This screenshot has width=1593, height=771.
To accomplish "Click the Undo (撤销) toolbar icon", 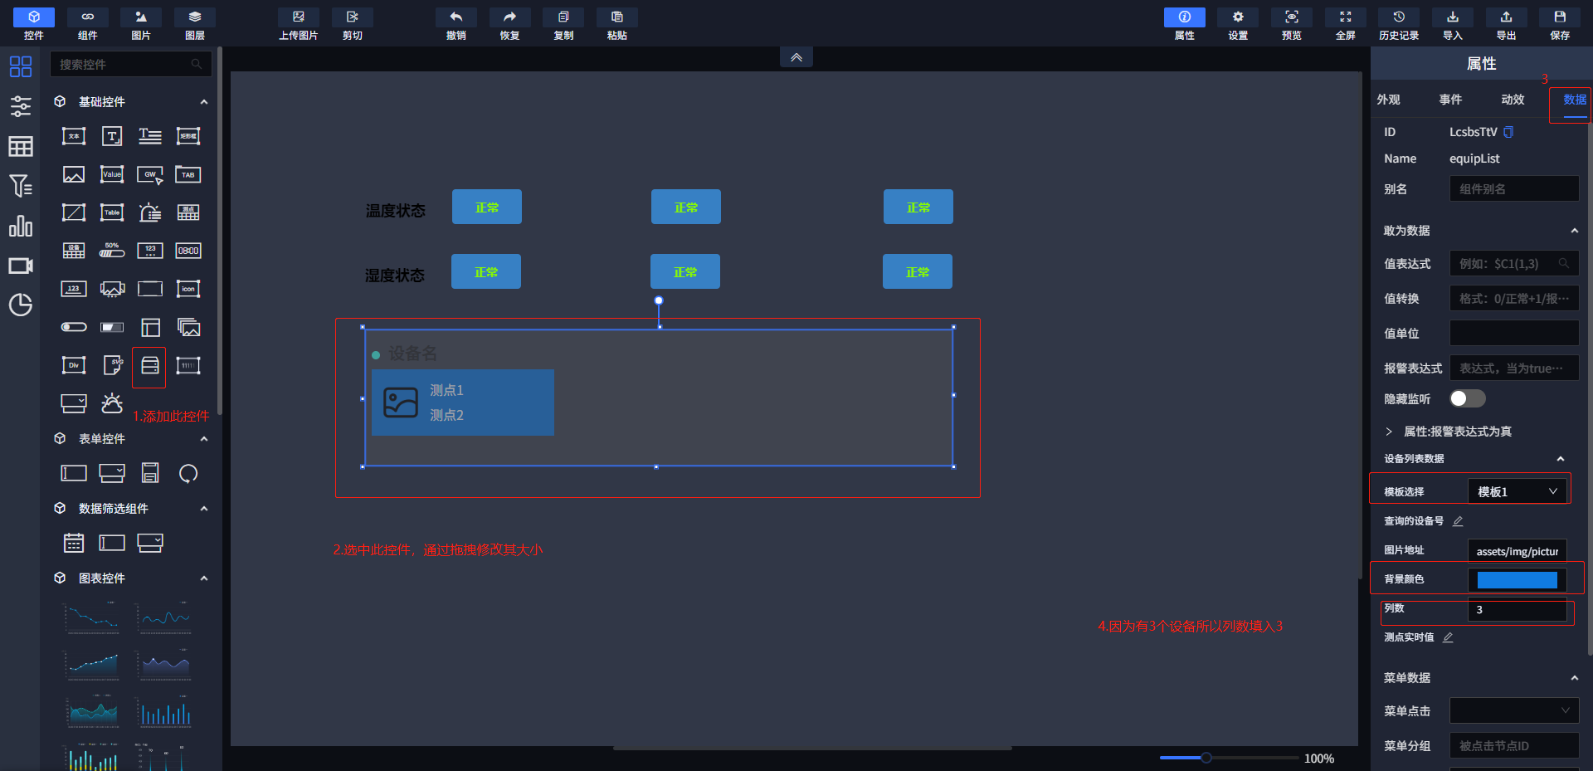I will 455,17.
